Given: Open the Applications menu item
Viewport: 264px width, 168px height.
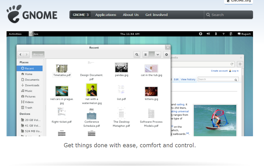Looking at the screenshot, I should [106, 15].
